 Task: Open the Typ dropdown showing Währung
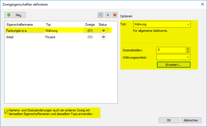point(162,24)
